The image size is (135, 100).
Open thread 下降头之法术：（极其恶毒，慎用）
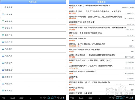tap(102, 61)
